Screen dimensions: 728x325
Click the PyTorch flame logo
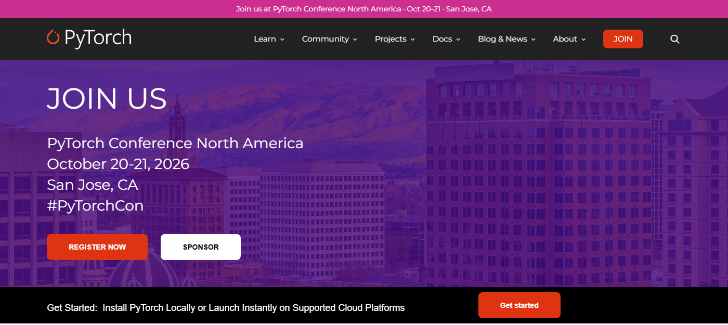tap(53, 37)
